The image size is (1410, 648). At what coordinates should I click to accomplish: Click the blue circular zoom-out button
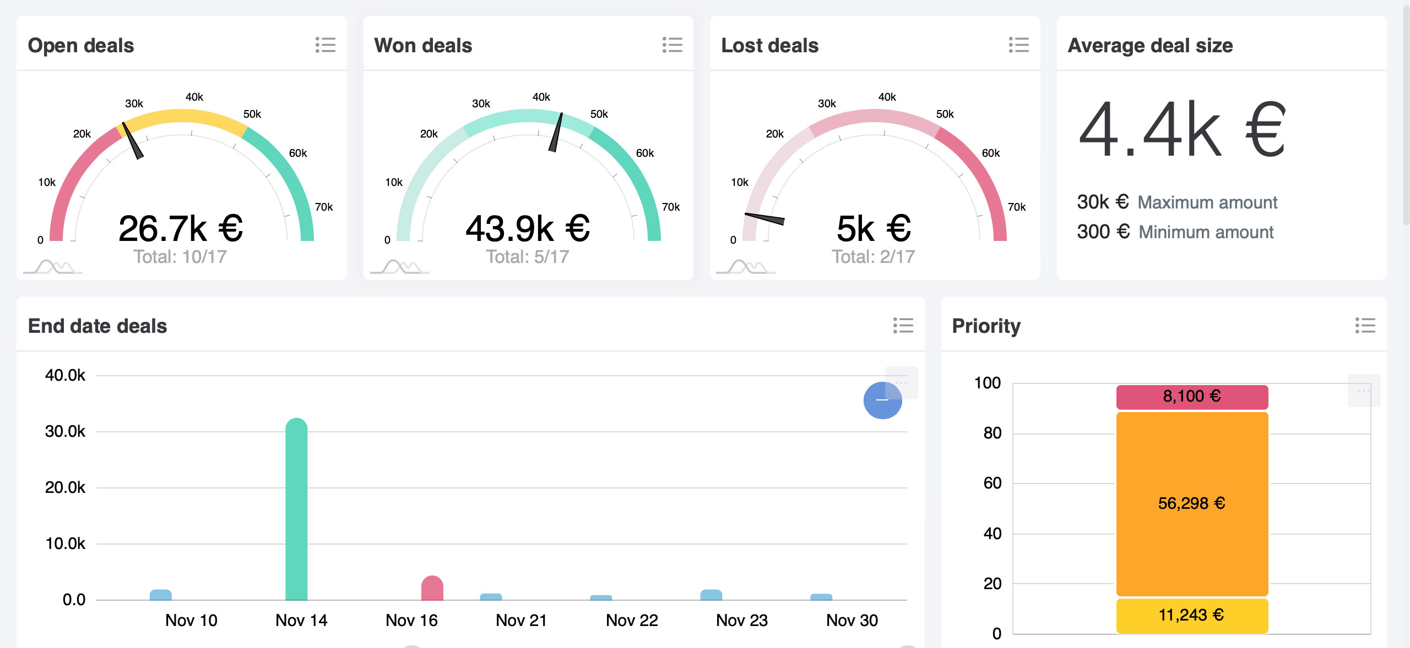coord(882,401)
